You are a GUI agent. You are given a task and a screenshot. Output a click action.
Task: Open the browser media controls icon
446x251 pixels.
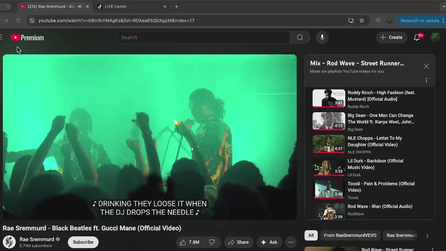[378, 21]
